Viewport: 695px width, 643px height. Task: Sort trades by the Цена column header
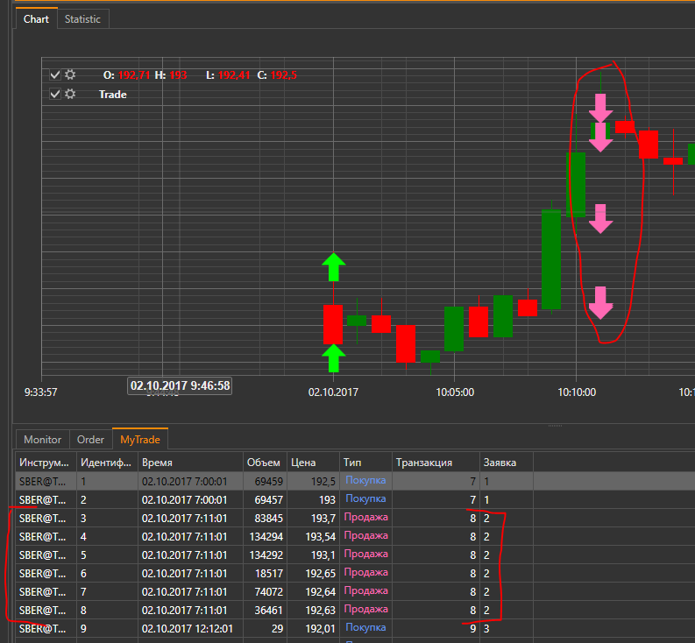coord(312,463)
